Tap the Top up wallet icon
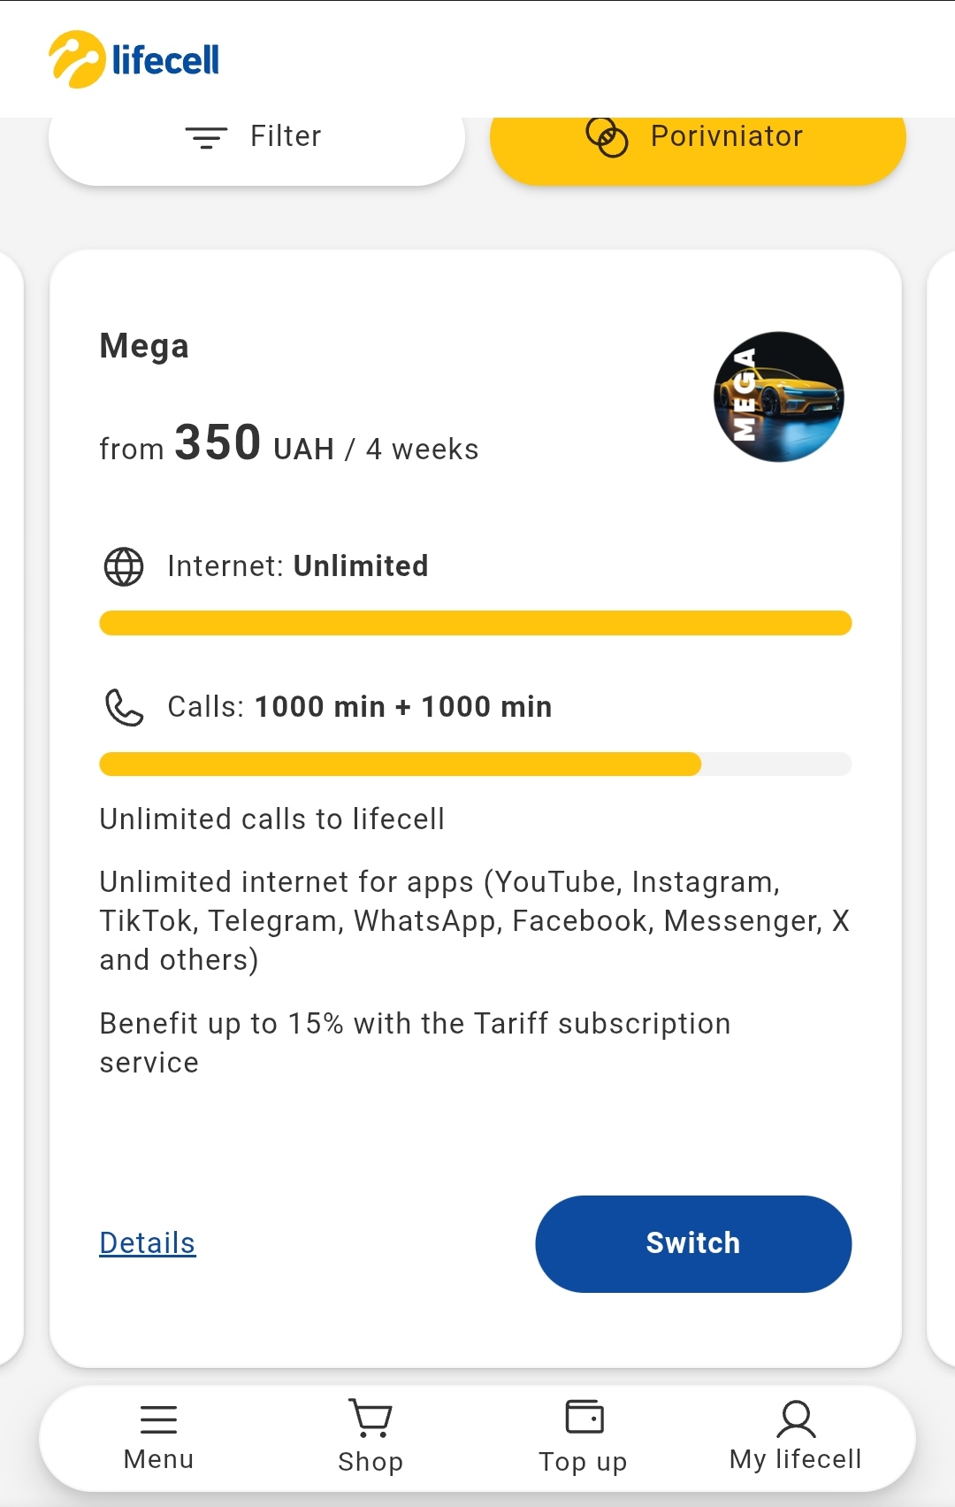This screenshot has height=1507, width=955. click(x=584, y=1416)
